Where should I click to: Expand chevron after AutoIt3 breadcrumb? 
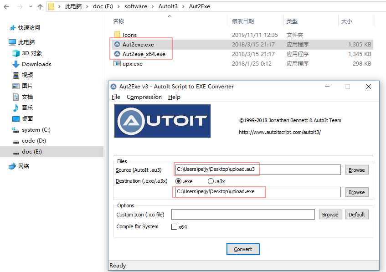coord(183,7)
